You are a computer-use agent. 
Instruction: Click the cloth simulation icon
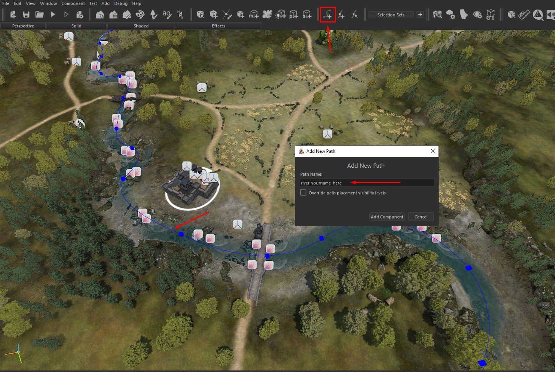464,14
